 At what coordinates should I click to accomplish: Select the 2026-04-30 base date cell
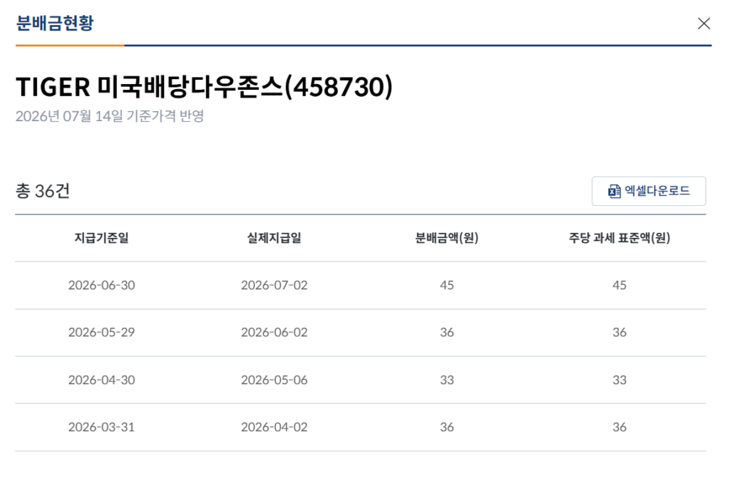point(101,380)
